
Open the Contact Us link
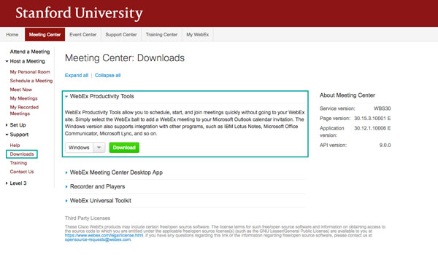[22, 172]
